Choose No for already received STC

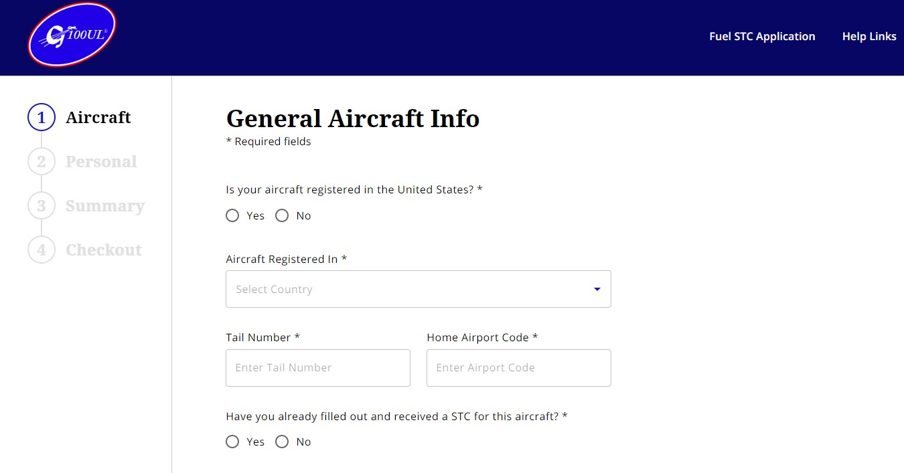[x=282, y=442]
